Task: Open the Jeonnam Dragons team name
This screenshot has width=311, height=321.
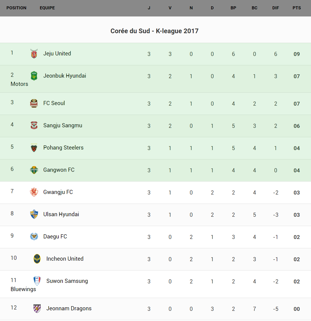Action: point(69,308)
